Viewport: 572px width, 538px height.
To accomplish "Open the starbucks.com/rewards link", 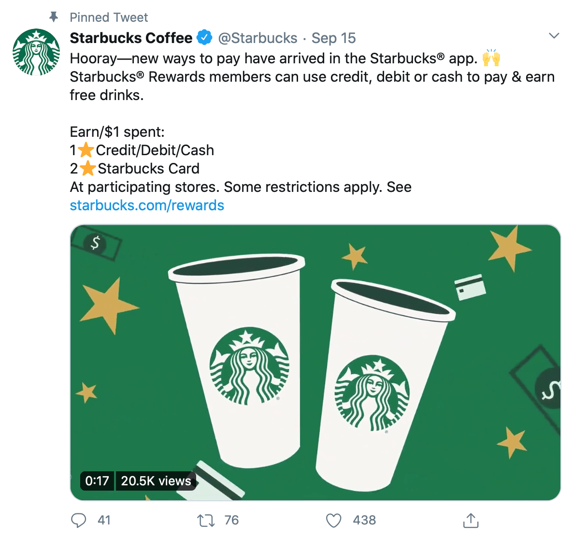I will pyautogui.click(x=147, y=205).
